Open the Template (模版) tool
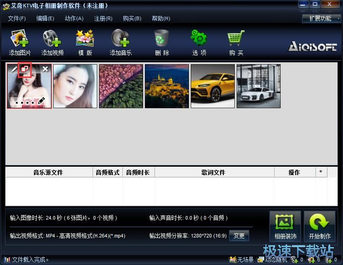Viewport: 343px width, 265px height. tap(85, 43)
